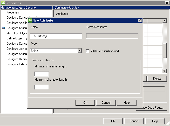Click the New Attribute dialog title icon
This screenshot has height=126, width=170.
pos(30,20)
